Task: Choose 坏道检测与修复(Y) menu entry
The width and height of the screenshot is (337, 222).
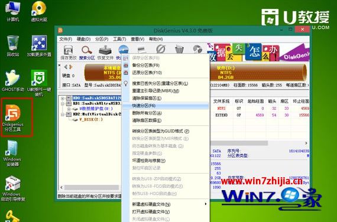Action: pyautogui.click(x=166, y=161)
